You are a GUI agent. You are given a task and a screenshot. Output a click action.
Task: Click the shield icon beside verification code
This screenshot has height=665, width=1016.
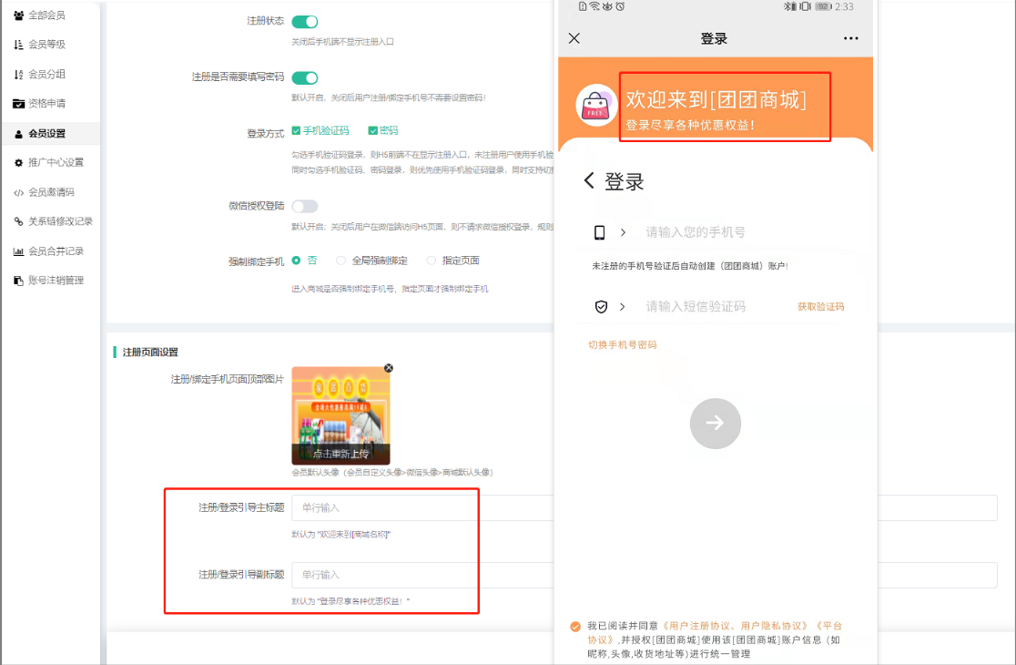pos(601,307)
